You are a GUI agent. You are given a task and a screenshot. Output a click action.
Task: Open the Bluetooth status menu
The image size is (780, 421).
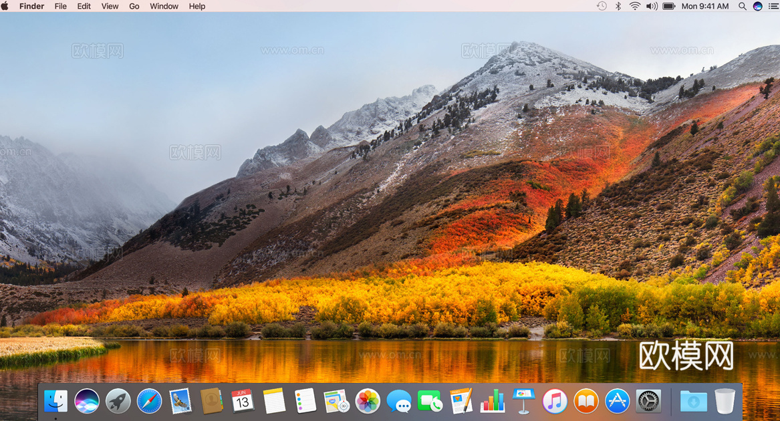pos(618,6)
